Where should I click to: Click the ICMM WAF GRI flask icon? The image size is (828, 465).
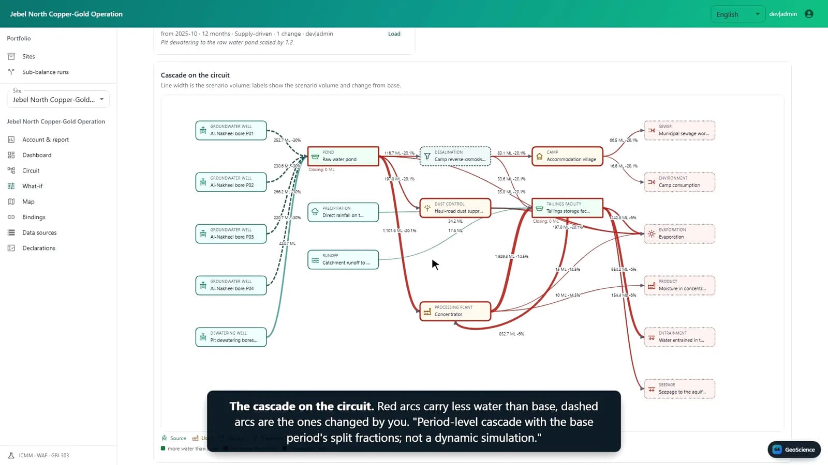pyautogui.click(x=11, y=455)
